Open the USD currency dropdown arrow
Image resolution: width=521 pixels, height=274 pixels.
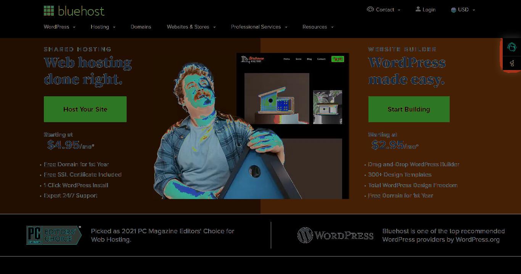pos(474,10)
